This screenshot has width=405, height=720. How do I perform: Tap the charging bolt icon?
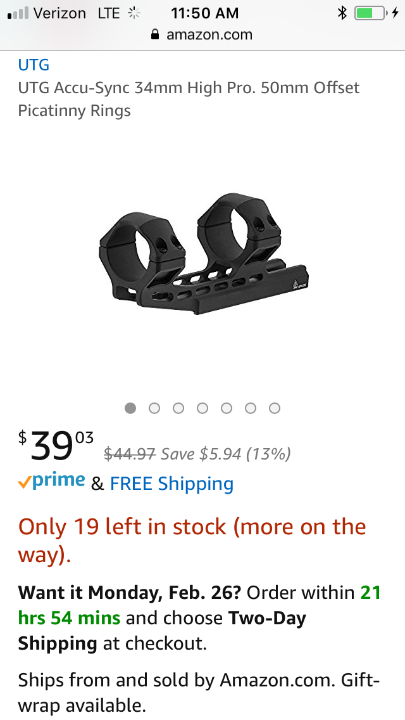[x=395, y=13]
